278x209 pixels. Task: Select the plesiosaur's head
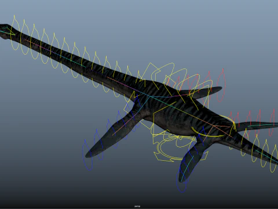(6, 31)
